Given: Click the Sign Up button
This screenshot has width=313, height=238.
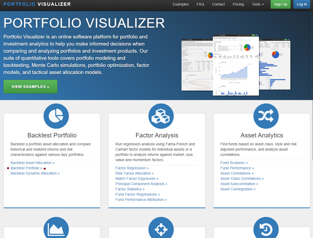Looking at the screenshot, I should click(281, 4).
